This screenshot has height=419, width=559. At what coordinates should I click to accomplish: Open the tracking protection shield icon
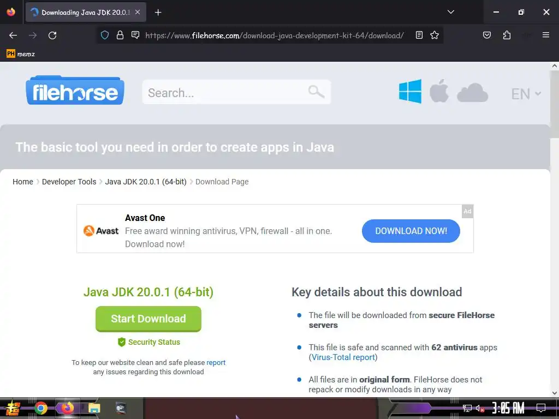tap(105, 35)
